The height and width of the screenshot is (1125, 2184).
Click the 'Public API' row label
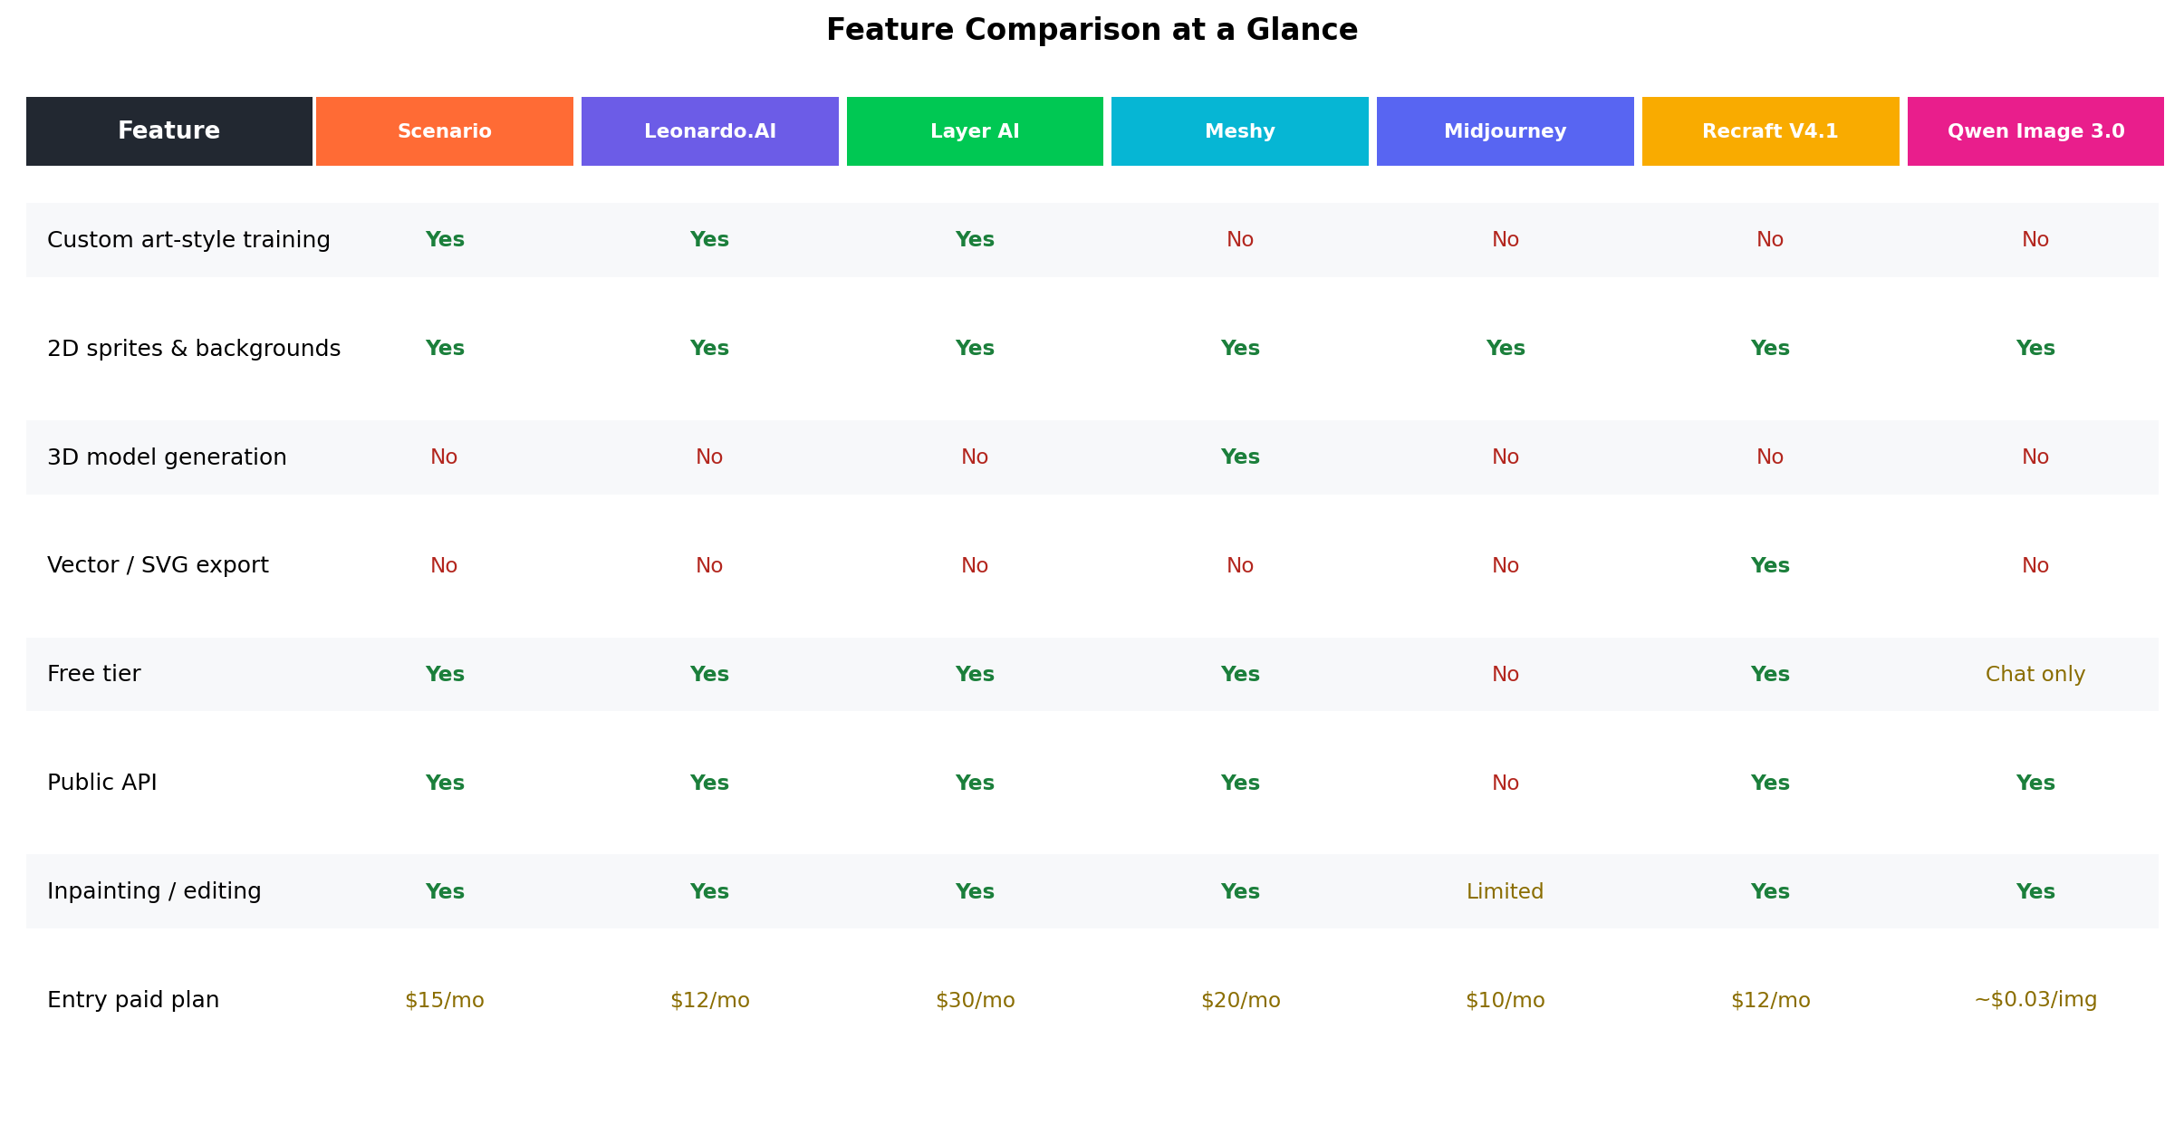point(102,783)
